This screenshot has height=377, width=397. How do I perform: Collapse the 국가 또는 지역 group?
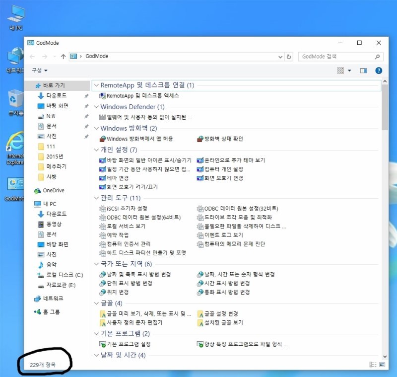(x=96, y=264)
